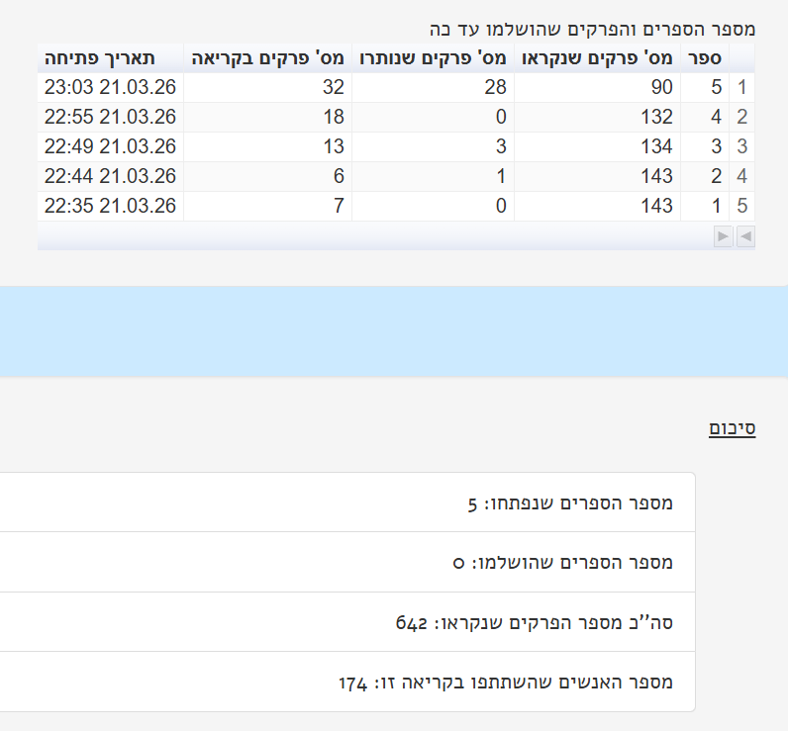Click the date cell 23:03 21.03.26

pos(111,88)
